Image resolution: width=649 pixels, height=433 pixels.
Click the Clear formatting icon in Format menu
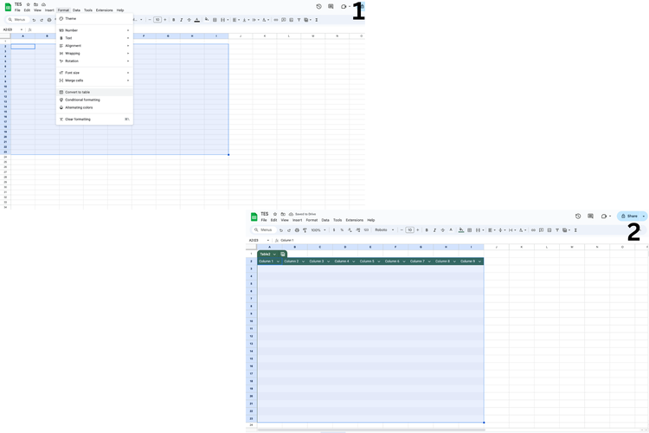click(61, 120)
